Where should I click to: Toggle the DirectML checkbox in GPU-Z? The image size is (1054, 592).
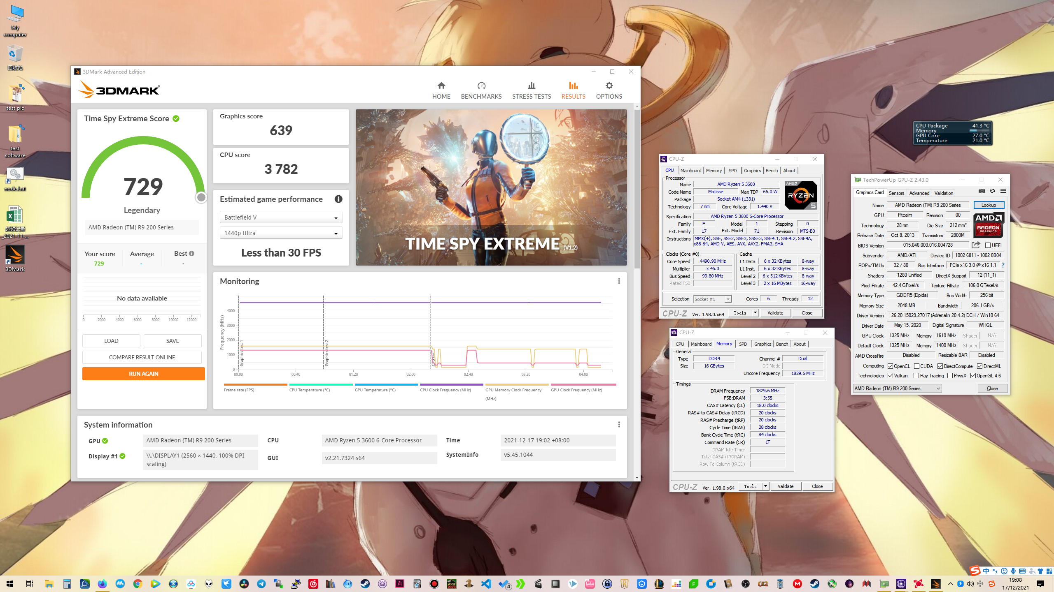[979, 366]
